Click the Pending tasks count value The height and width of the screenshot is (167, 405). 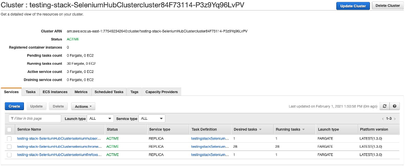tap(80, 56)
